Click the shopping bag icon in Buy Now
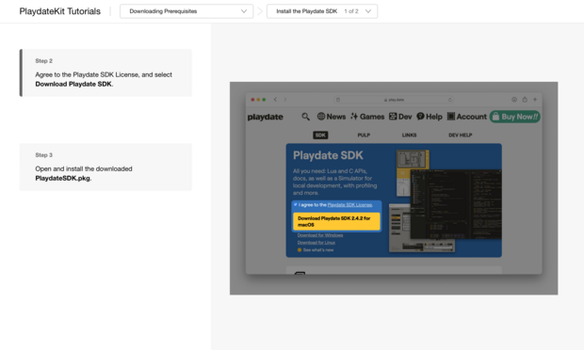This screenshot has height=350, width=584. 495,117
